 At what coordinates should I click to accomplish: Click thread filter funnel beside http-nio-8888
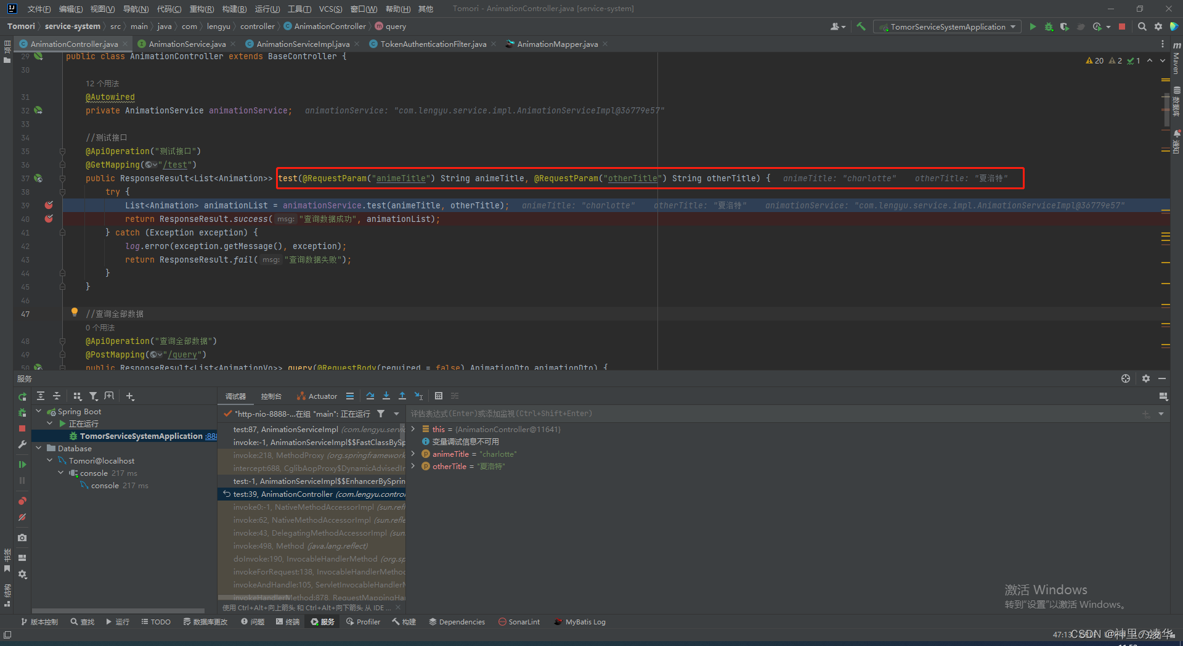[381, 414]
